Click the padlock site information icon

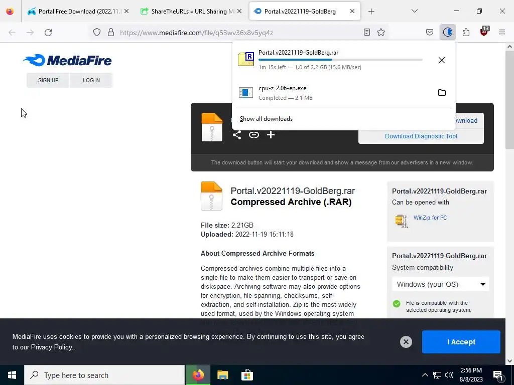(111, 32)
